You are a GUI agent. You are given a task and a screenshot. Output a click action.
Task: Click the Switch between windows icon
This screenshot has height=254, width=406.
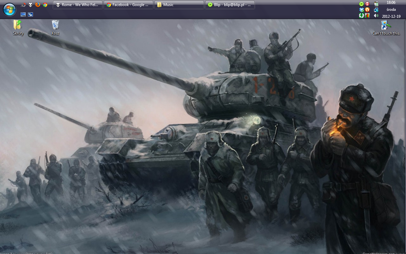pos(30,14)
